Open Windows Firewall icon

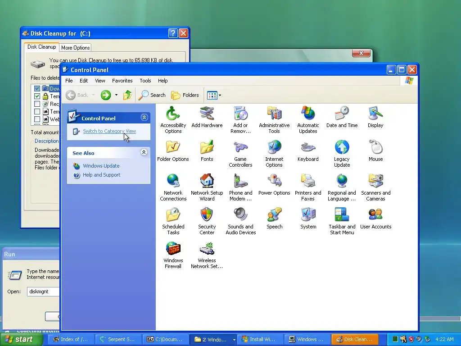pyautogui.click(x=173, y=255)
